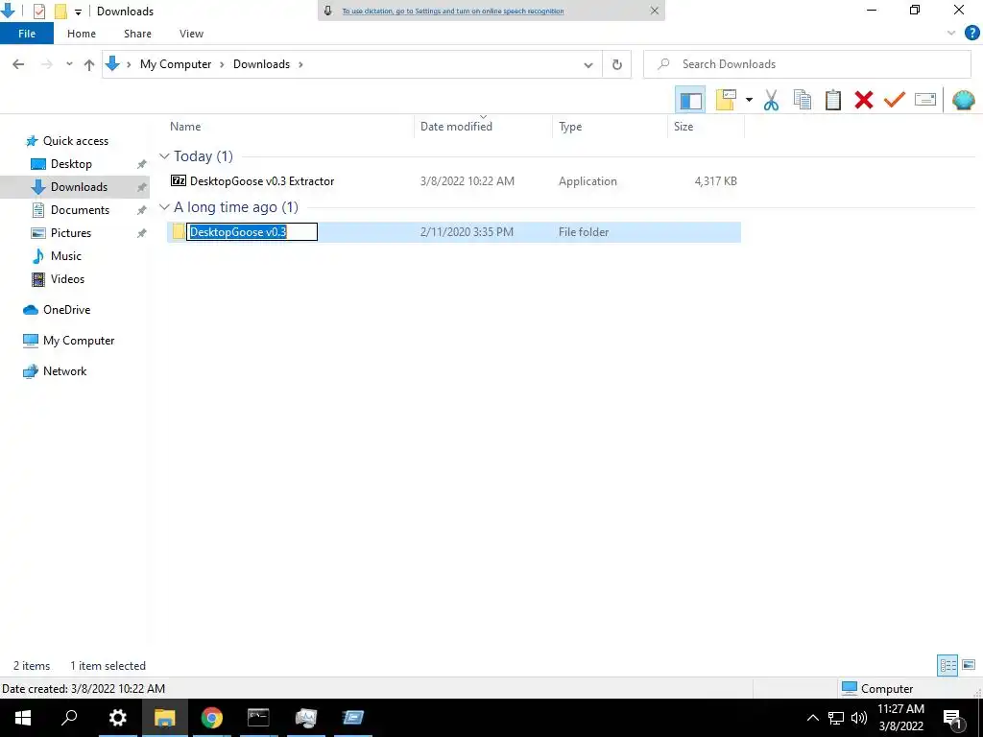Collapse the Today group
This screenshot has height=737, width=983.
click(x=164, y=156)
